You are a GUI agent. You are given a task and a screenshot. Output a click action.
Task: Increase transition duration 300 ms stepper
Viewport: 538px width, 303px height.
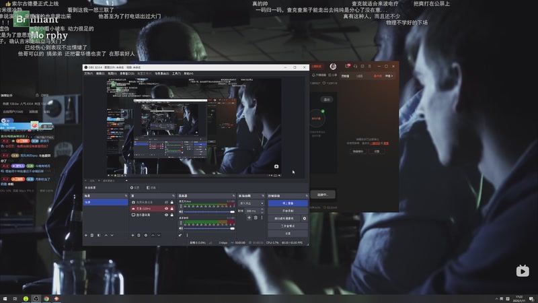pyautogui.click(x=262, y=209)
